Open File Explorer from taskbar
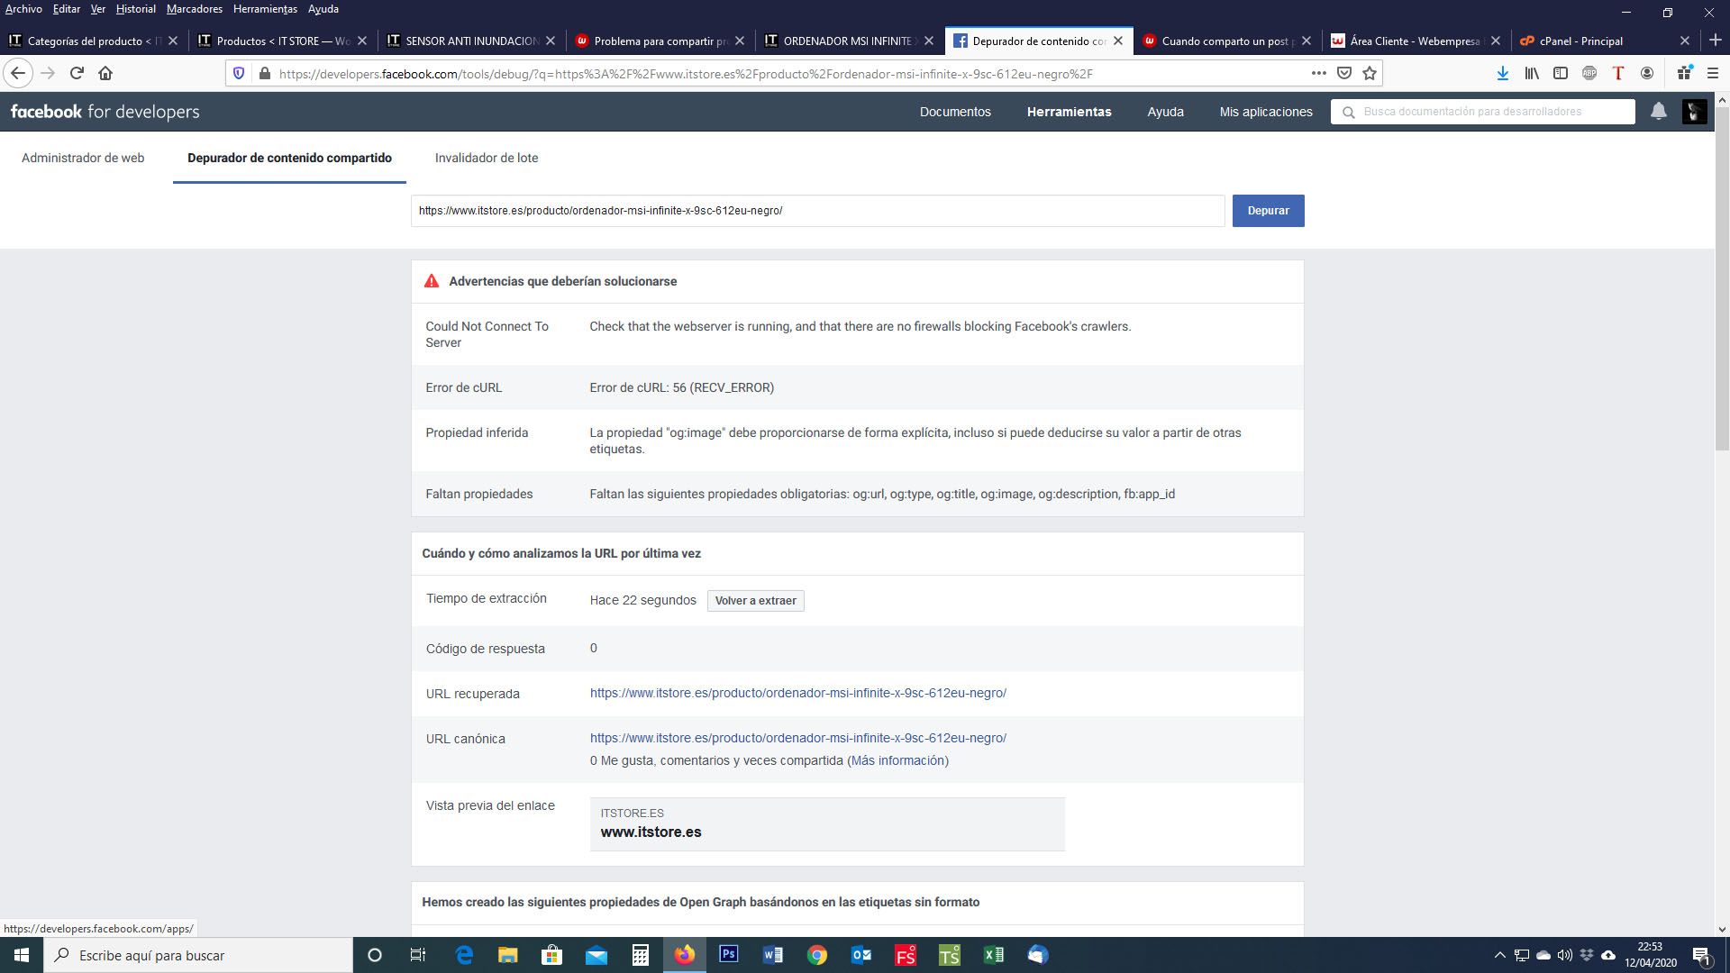 point(508,955)
